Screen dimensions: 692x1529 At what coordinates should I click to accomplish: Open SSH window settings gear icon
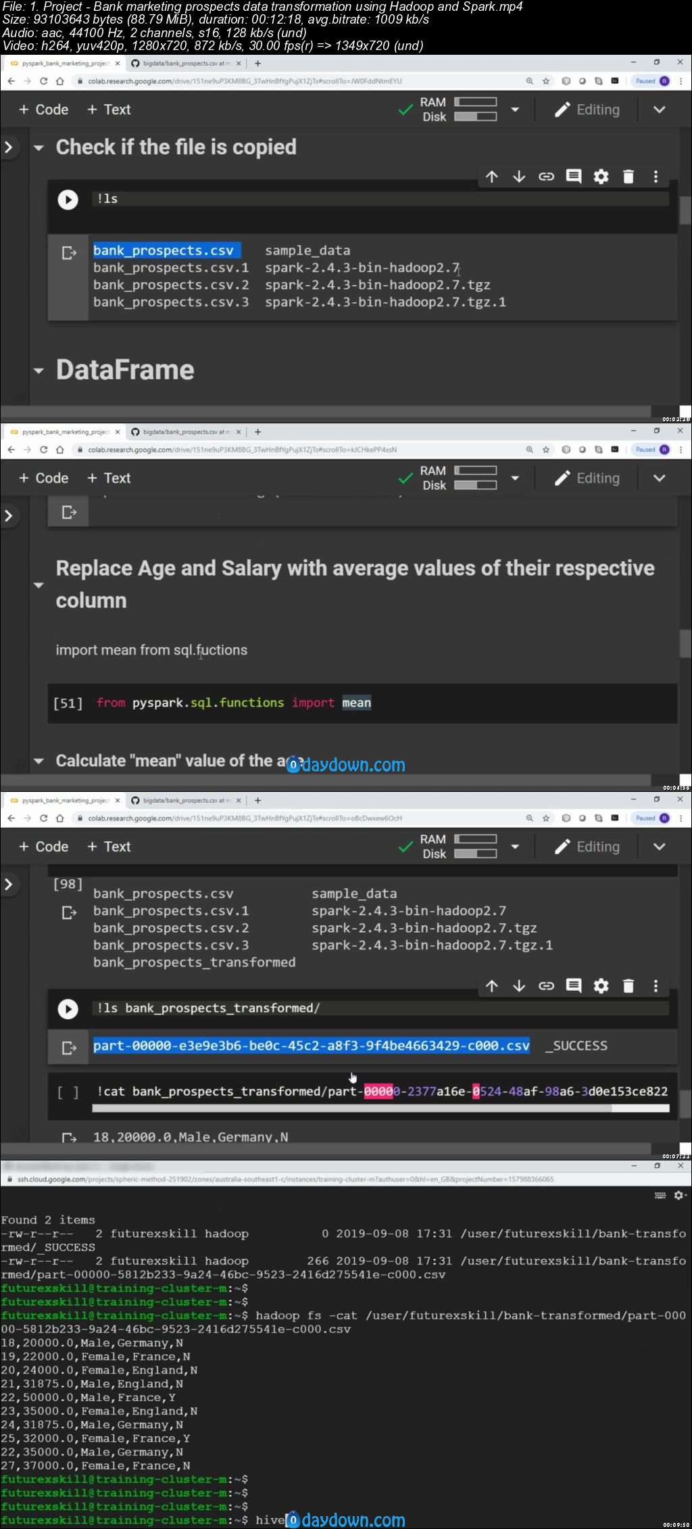pos(680,1195)
